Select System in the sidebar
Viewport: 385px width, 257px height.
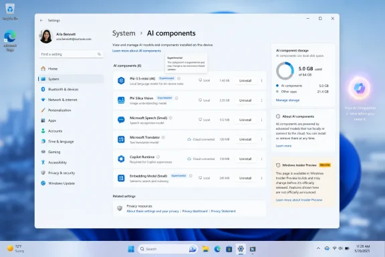click(71, 79)
